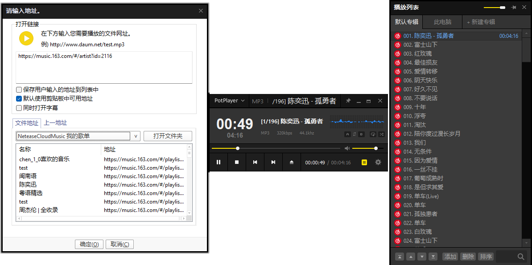Select the 周杰伦 | 全收录 row
The width and height of the screenshot is (532, 265).
pyautogui.click(x=102, y=210)
